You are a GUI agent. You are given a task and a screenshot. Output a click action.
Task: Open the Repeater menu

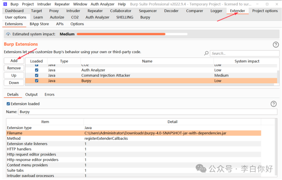pos(62,4)
